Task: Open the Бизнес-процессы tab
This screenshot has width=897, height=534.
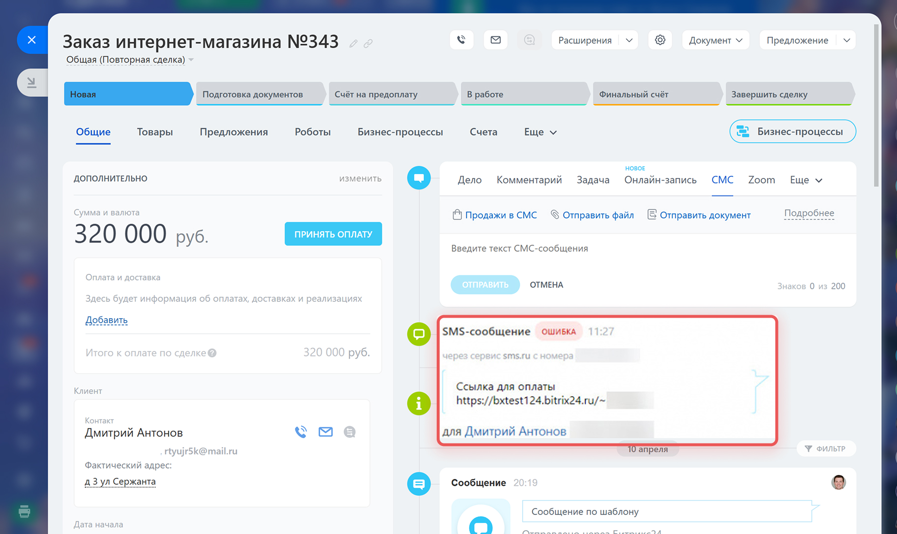Action: click(400, 132)
